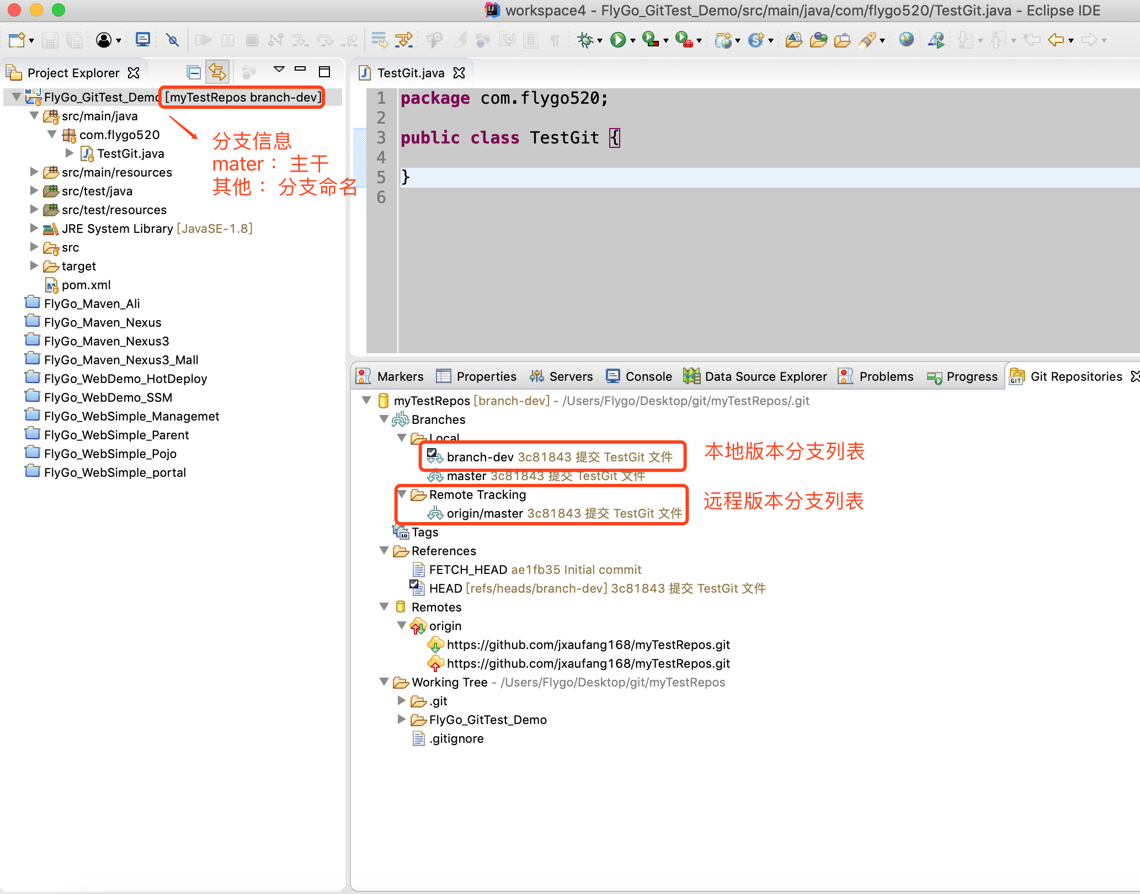This screenshot has width=1140, height=894.
Task: Open Project Explorer View Menu triangle
Action: [x=279, y=70]
